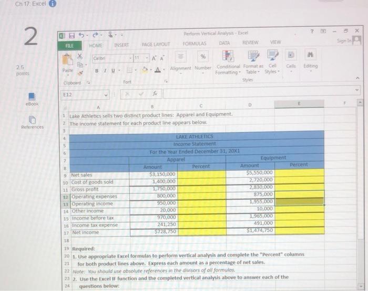
Task: Switch to the DATA tab
Action: tap(224, 43)
